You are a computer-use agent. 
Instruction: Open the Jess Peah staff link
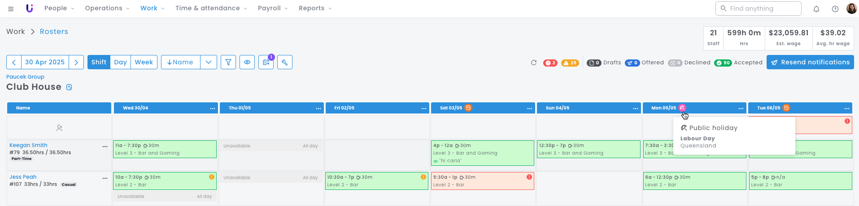(23, 177)
